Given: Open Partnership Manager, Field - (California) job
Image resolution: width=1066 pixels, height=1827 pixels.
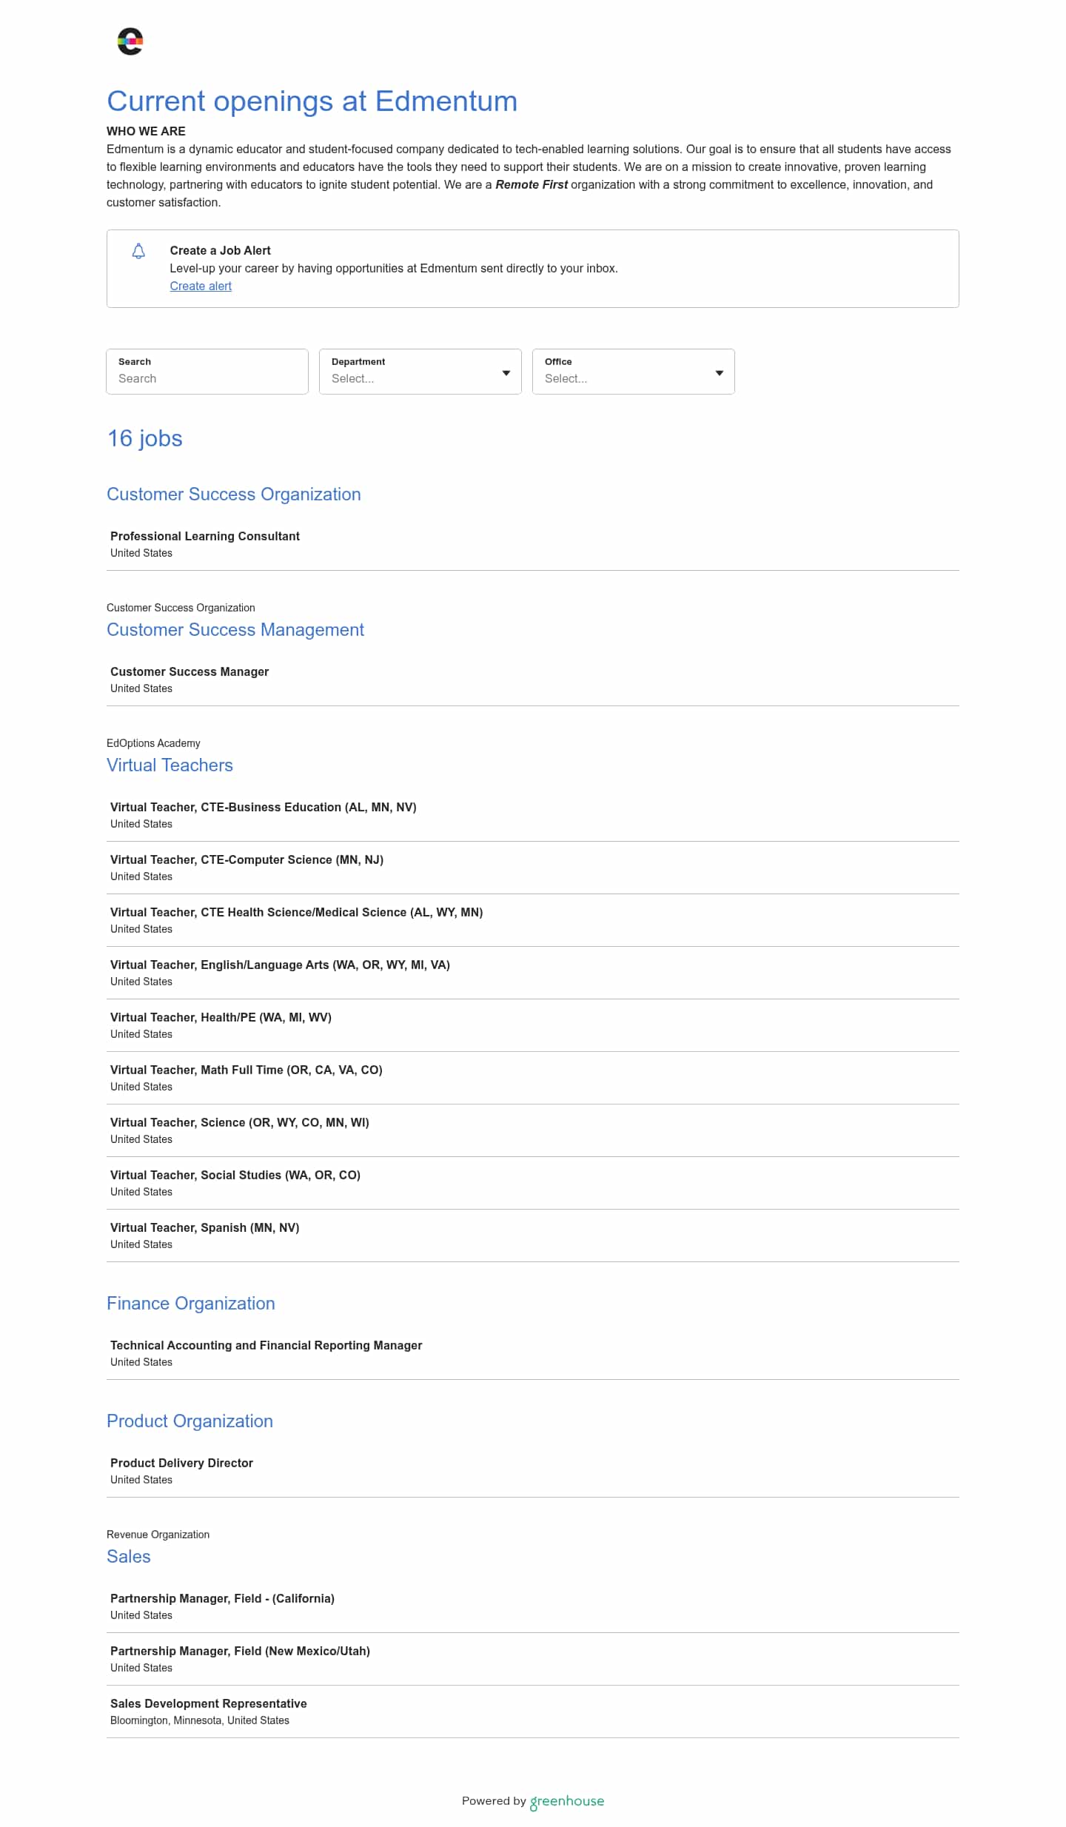Looking at the screenshot, I should click(x=533, y=1606).
